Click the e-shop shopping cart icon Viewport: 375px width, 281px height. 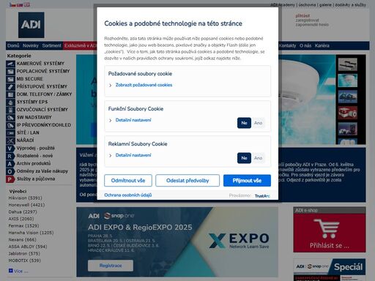[327, 228]
